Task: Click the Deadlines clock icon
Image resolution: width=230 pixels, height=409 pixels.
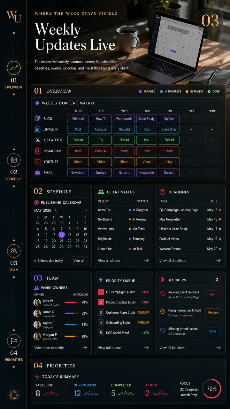Action: point(163,192)
